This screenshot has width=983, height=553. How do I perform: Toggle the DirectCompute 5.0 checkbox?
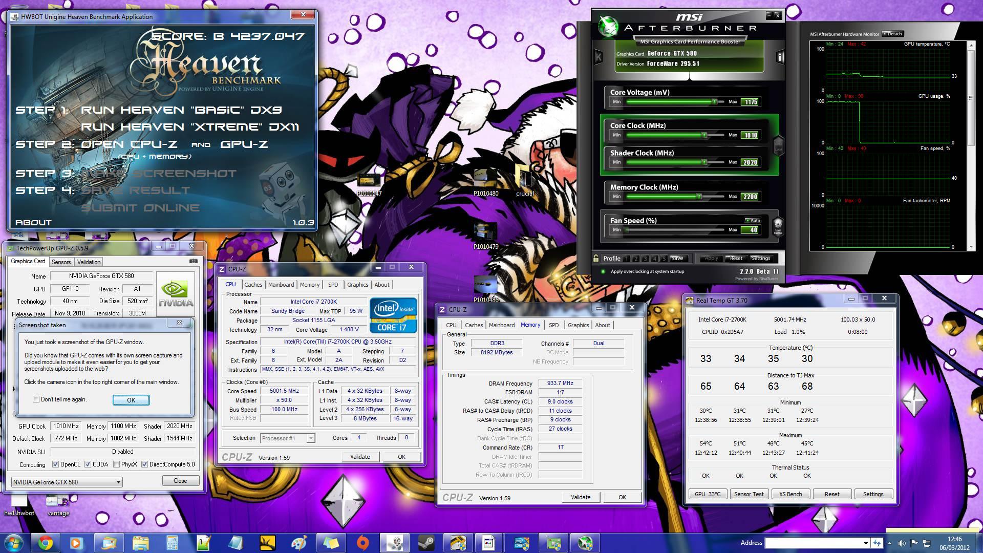tap(144, 464)
